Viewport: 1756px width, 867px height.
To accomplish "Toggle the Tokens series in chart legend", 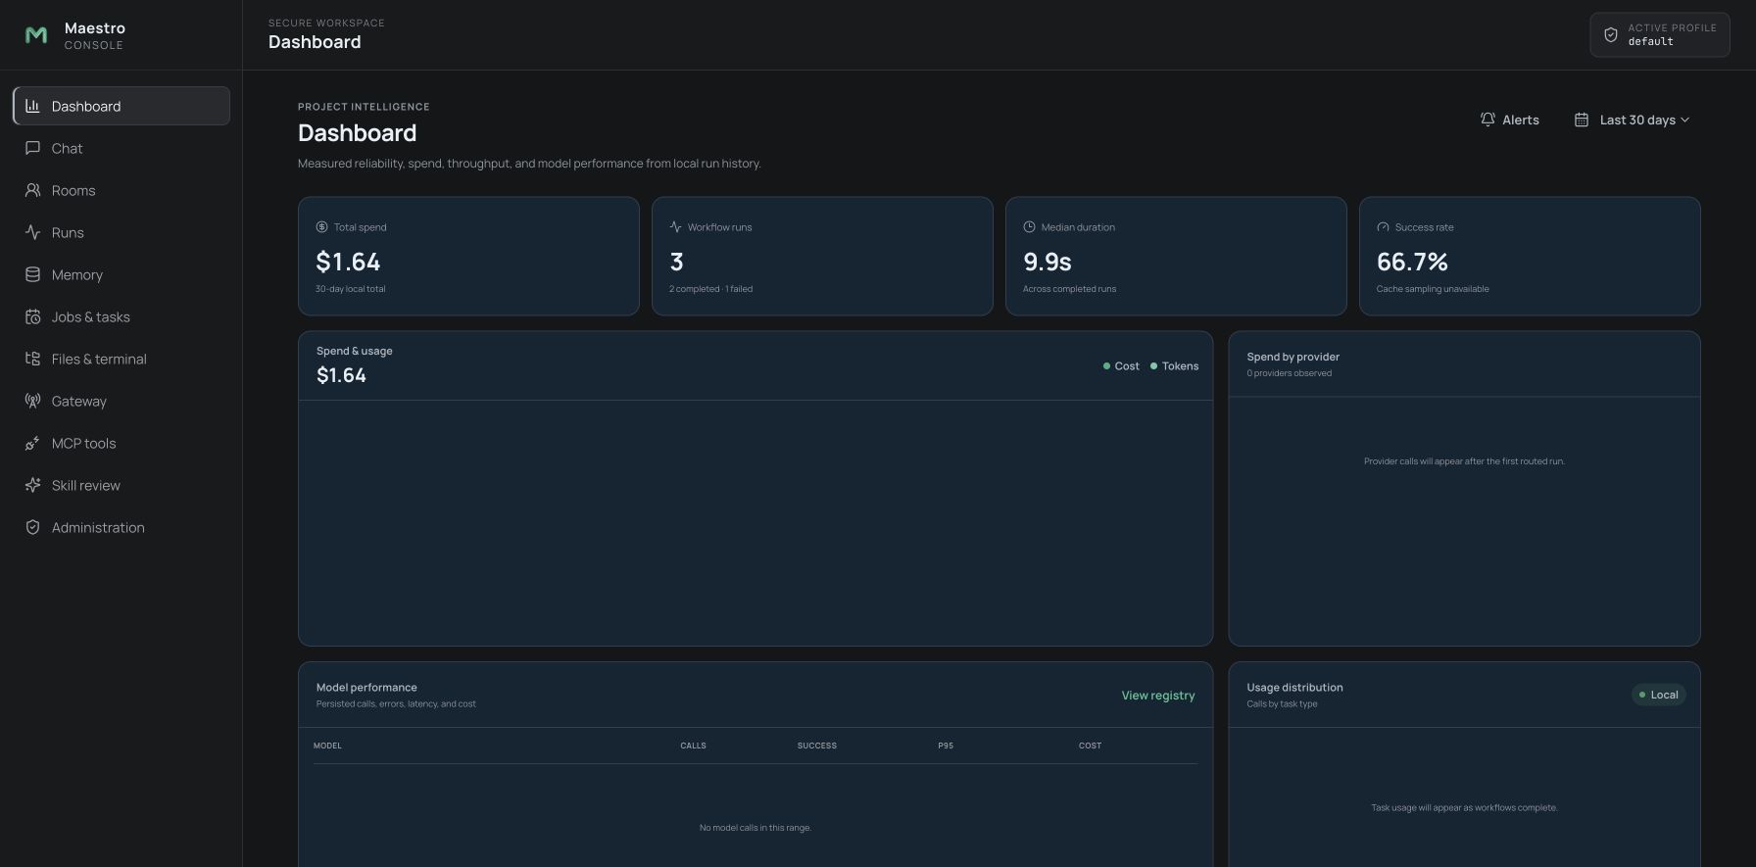I will 1174,366.
